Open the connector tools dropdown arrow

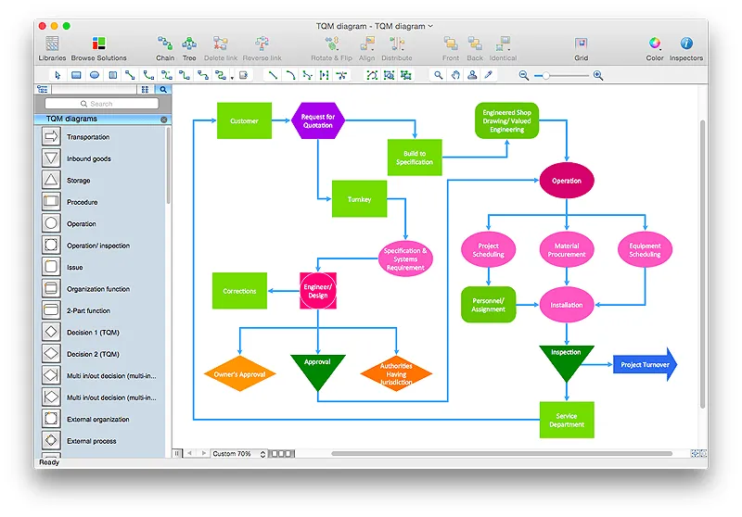[x=233, y=77]
